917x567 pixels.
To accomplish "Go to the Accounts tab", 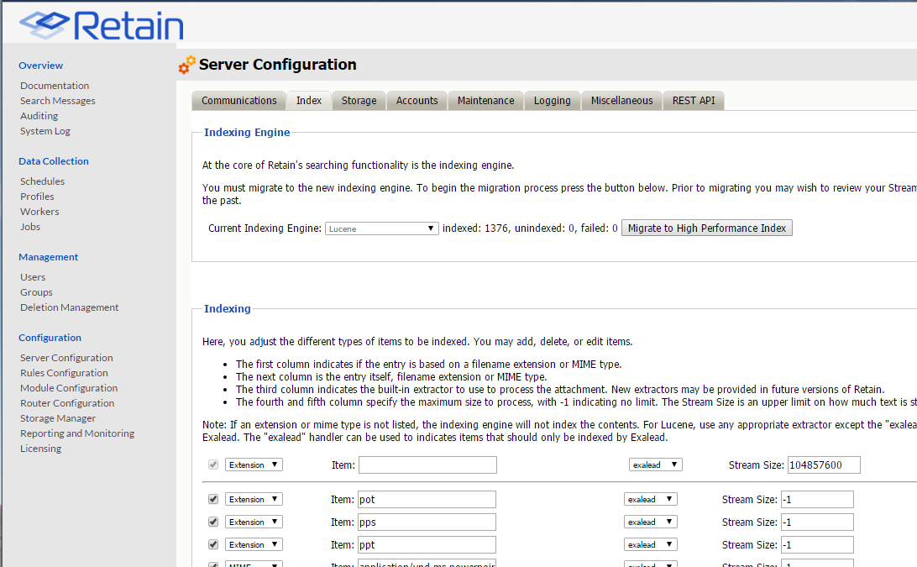I will click(x=417, y=101).
